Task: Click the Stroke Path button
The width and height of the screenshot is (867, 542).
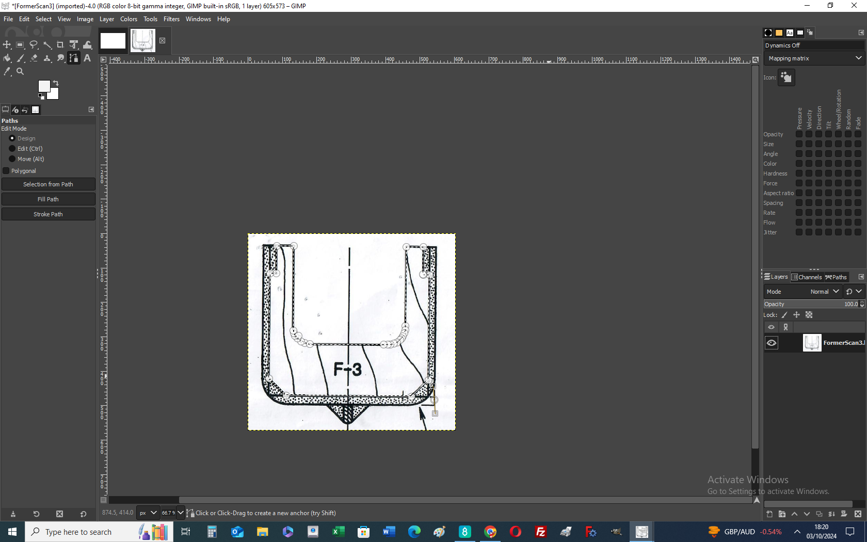Action: click(48, 214)
